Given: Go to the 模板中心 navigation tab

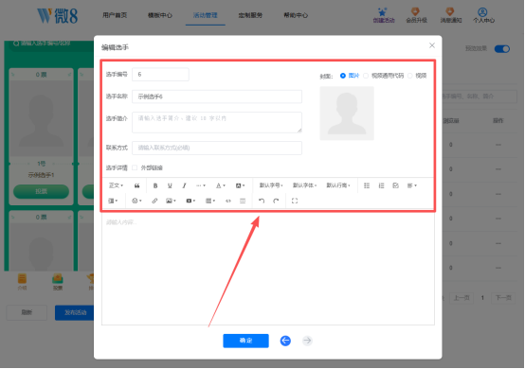Looking at the screenshot, I should pyautogui.click(x=160, y=15).
